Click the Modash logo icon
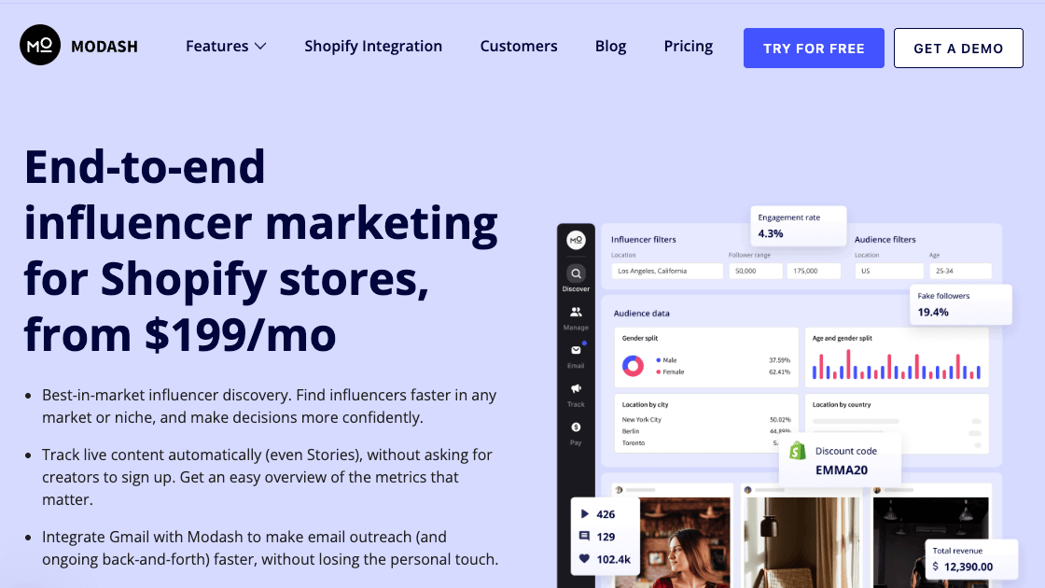Screen dimensions: 1045x588 click(x=40, y=45)
